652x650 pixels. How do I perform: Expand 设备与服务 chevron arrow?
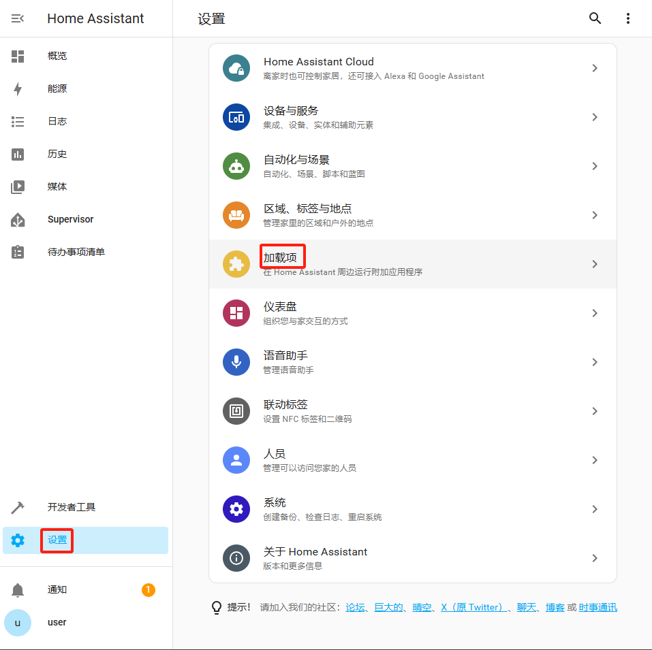[x=595, y=117]
